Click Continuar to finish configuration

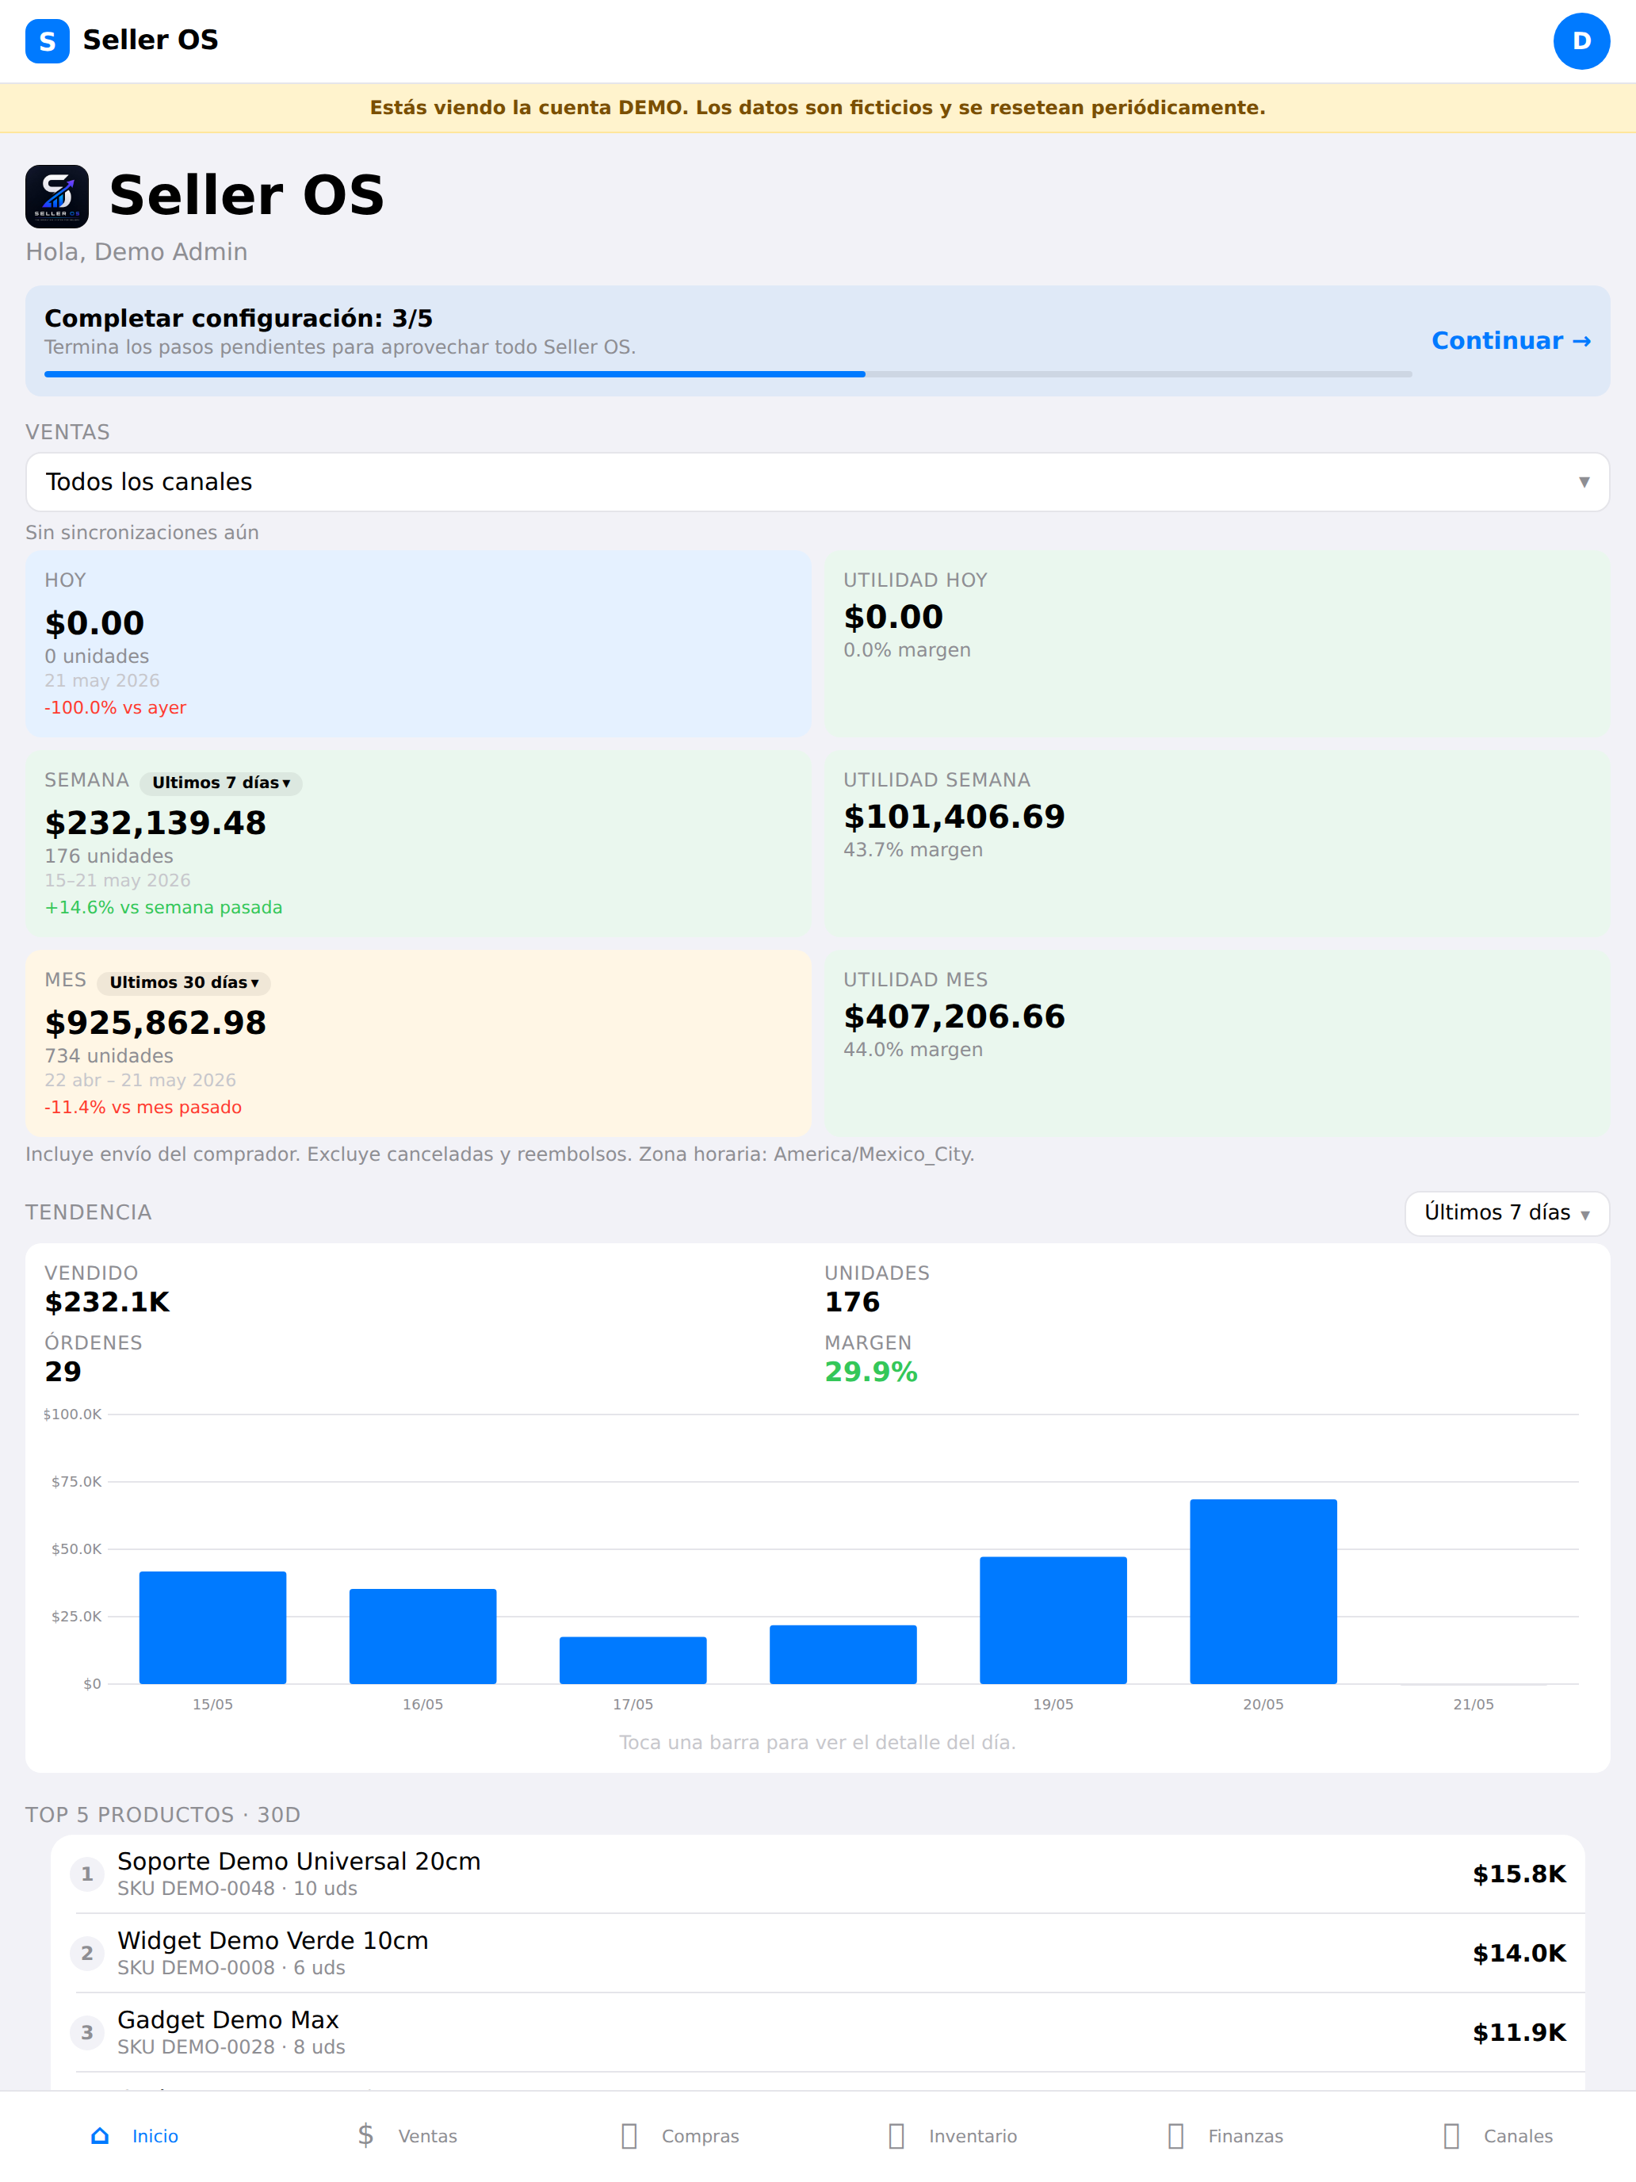coord(1511,340)
